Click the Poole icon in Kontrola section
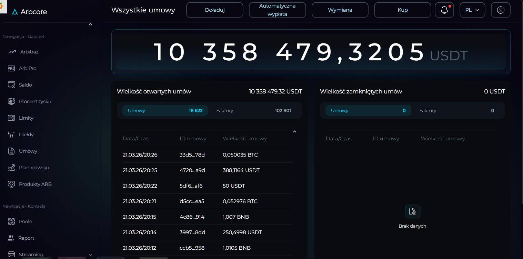This screenshot has height=259, width=523. pos(11,221)
